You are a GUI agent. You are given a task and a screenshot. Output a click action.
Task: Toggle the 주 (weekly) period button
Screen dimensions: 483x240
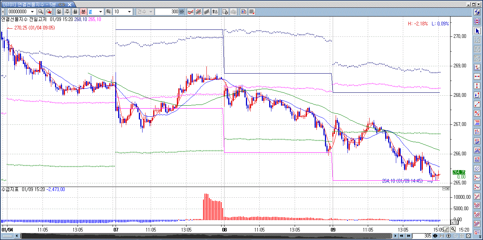pyautogui.click(x=67, y=12)
